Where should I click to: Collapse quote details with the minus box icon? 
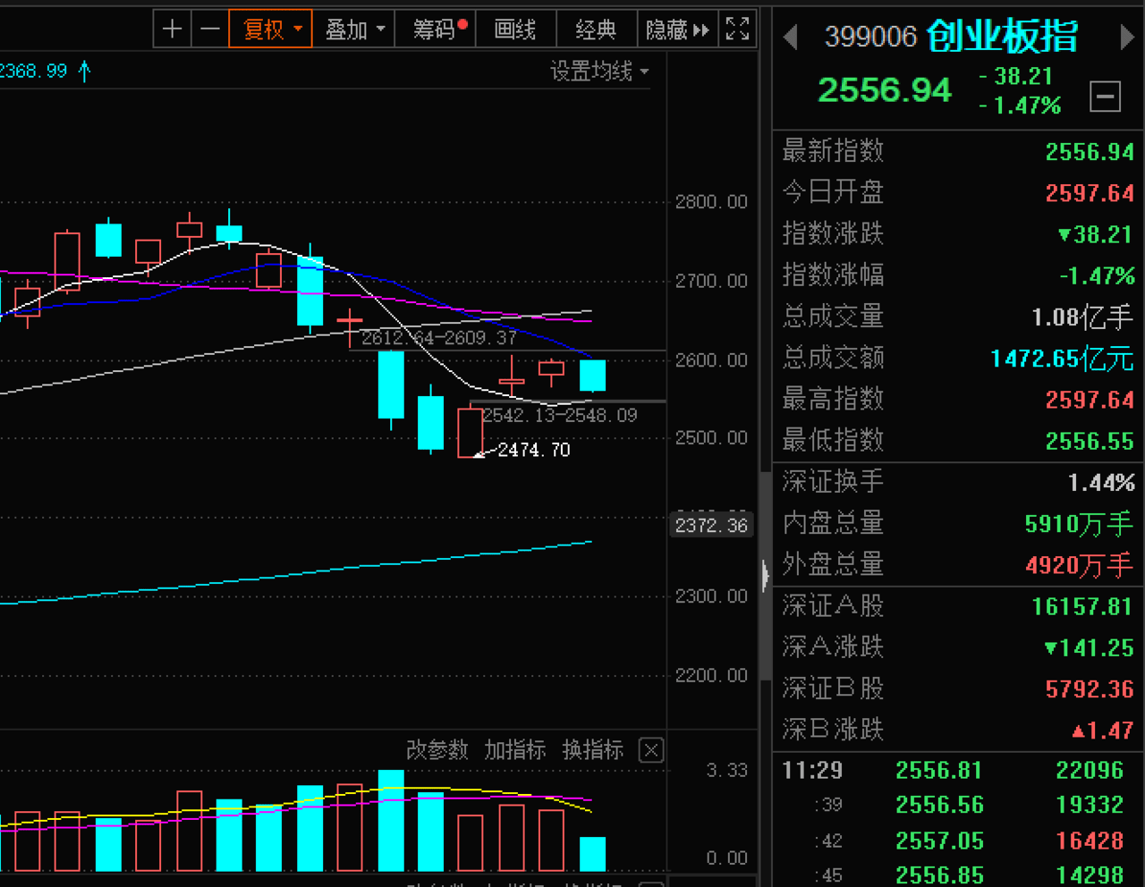tap(1105, 96)
